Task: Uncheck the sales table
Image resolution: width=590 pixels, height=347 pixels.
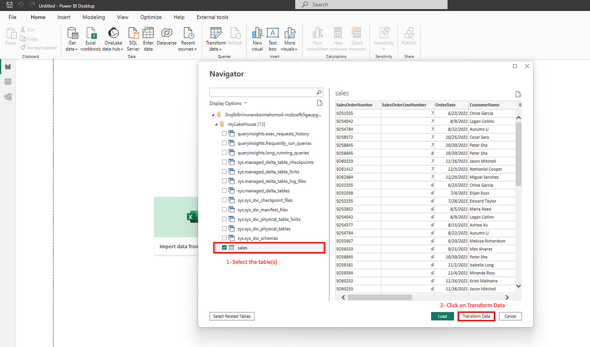Action: (224, 248)
